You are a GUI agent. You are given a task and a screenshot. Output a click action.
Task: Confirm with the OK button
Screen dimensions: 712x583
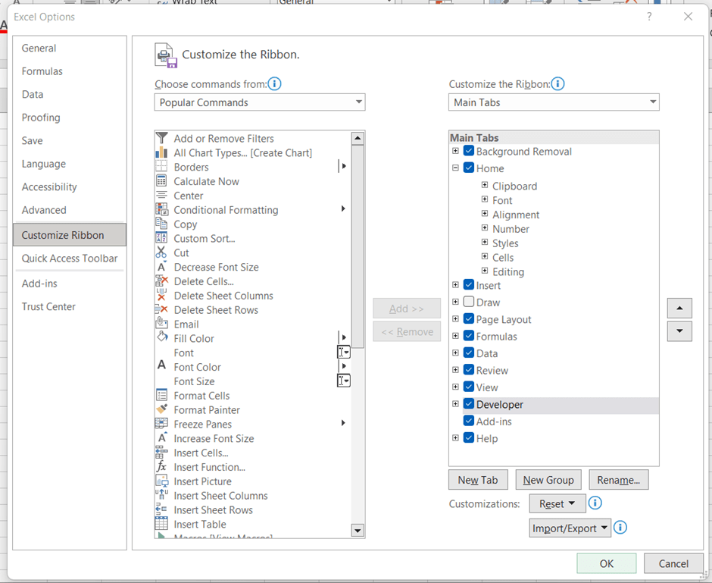607,563
